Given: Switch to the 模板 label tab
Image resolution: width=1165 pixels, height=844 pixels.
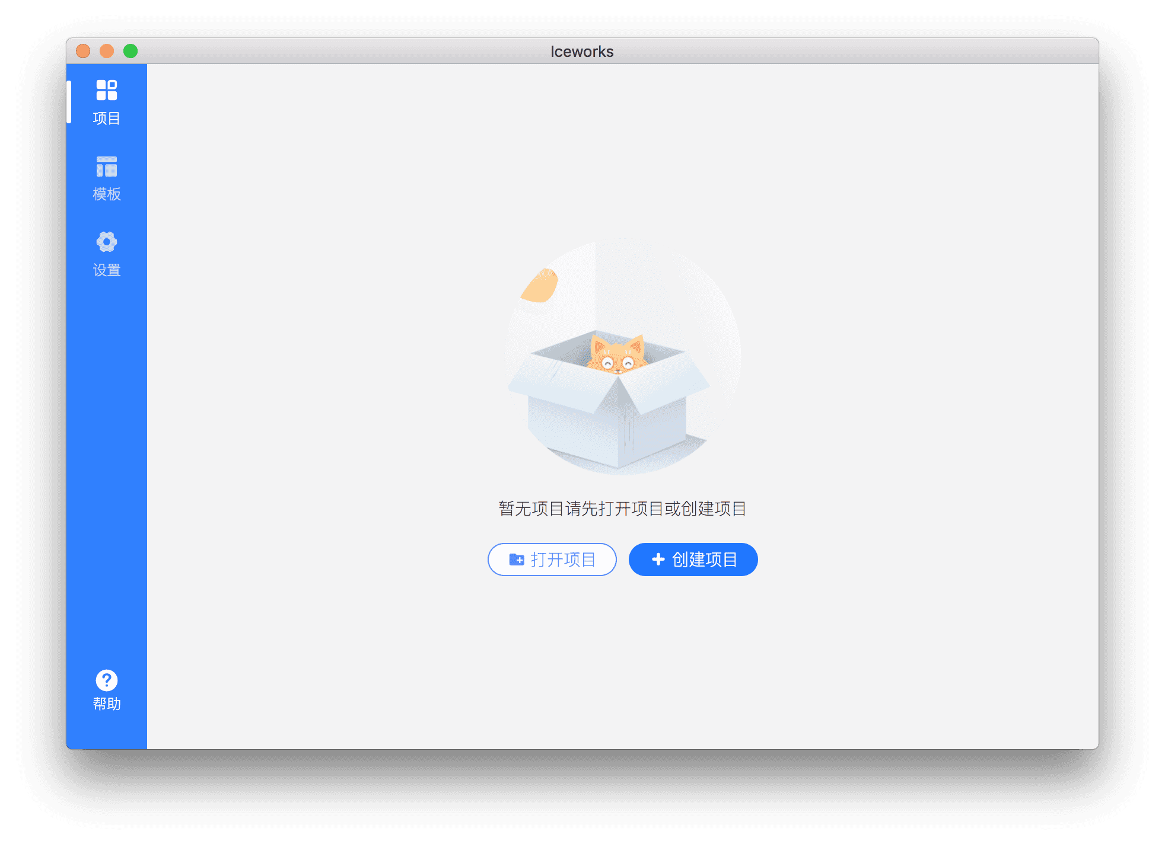Looking at the screenshot, I should coord(107,194).
